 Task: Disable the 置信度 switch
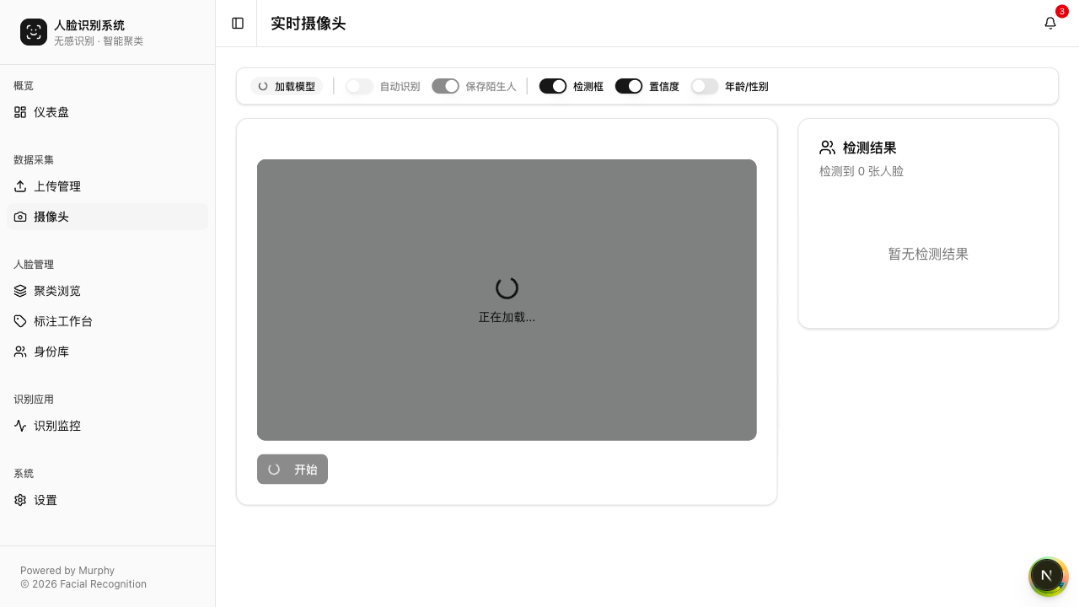tap(629, 86)
